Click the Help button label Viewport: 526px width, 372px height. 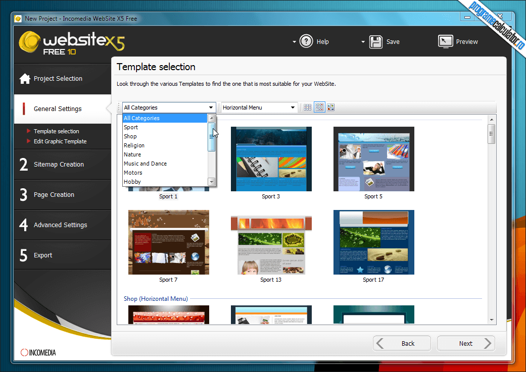point(323,42)
